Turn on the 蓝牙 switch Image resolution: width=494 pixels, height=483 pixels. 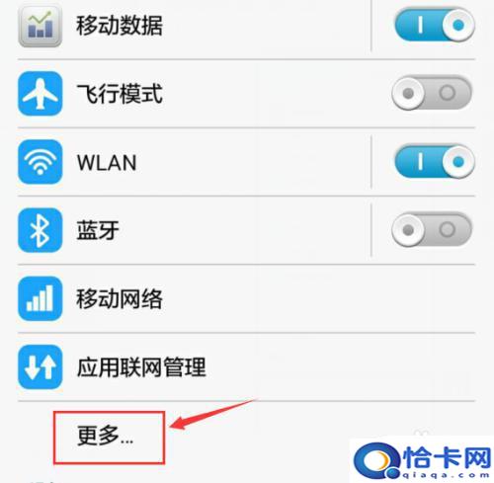[x=432, y=230]
